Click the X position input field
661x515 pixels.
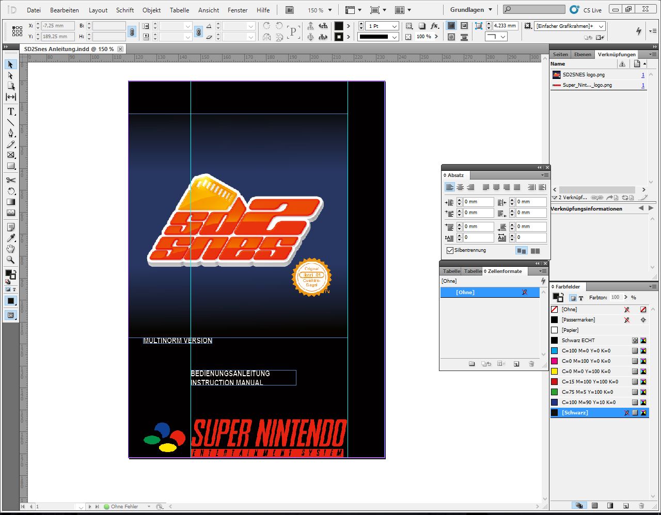(58, 26)
